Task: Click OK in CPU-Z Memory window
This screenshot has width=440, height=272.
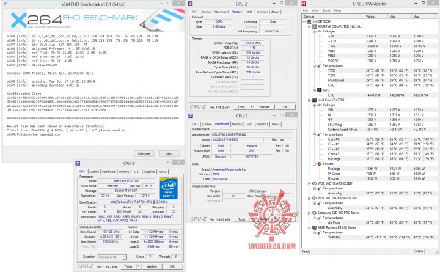Action: (x=285, y=107)
